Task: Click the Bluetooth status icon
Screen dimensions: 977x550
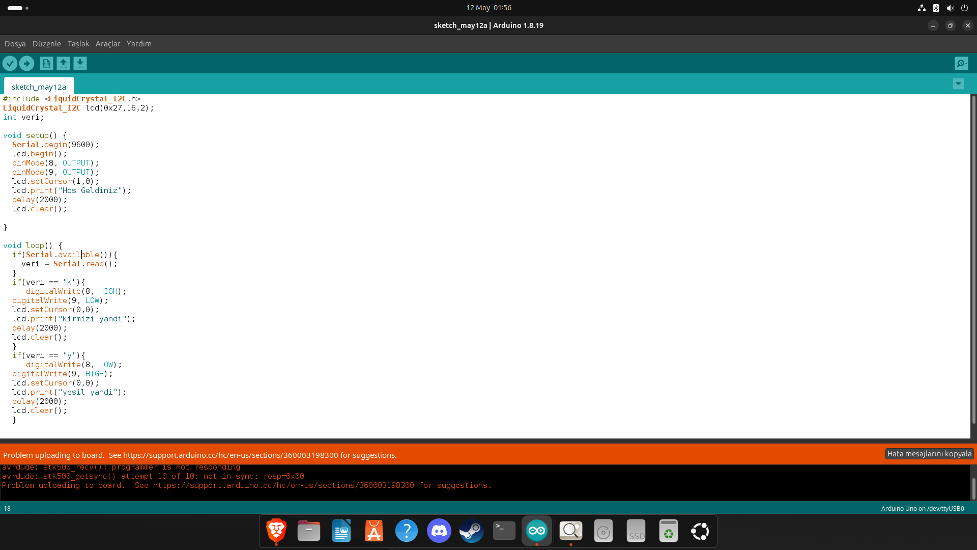Action: pos(936,8)
